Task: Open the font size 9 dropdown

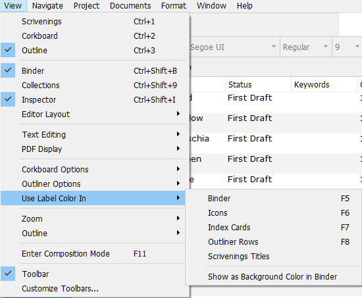Action: coord(348,47)
